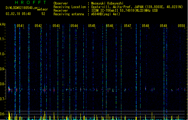This screenshot has width=188, height=120.
Task: Click the 0542 time marker
Action: click(38, 26)
